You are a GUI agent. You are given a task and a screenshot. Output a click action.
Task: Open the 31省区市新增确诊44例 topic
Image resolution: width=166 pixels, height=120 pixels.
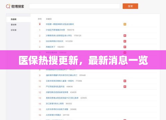tap(55, 30)
